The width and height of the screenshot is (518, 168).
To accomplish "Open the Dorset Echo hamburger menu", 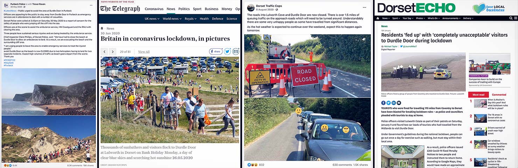I will [x=515, y=18].
